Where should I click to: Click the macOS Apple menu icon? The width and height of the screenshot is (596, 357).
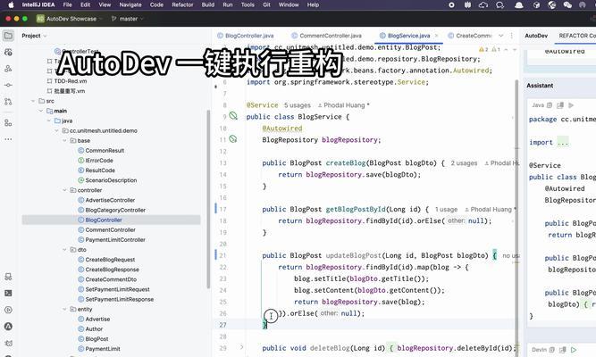click(11, 5)
